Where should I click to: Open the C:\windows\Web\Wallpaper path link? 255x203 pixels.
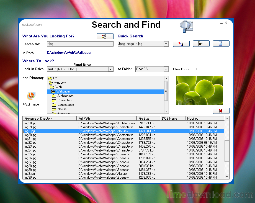[69, 53]
